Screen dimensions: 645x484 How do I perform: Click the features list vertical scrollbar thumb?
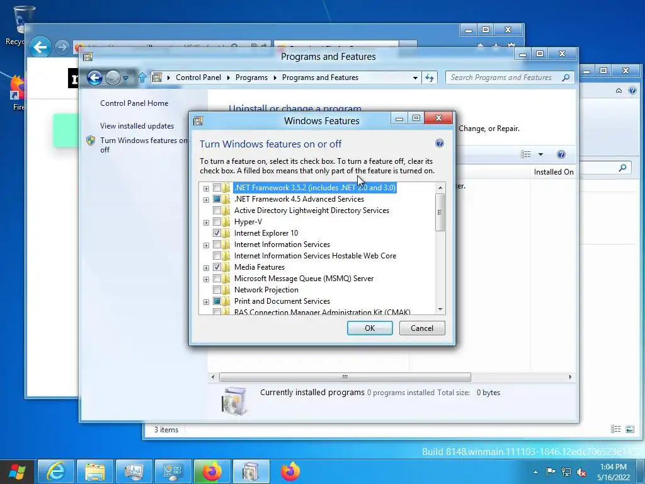(x=440, y=212)
